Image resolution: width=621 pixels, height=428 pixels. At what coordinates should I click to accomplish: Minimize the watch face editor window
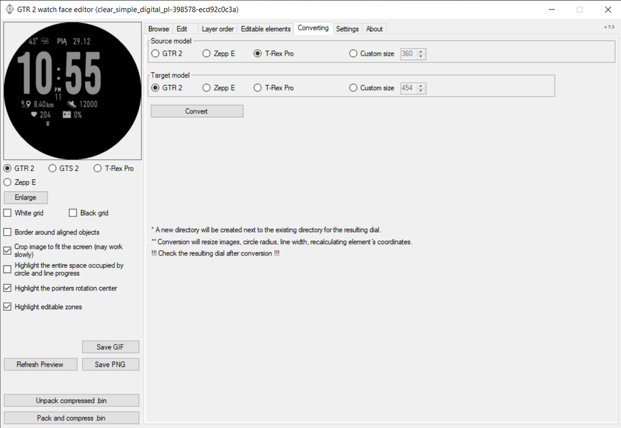552,9
